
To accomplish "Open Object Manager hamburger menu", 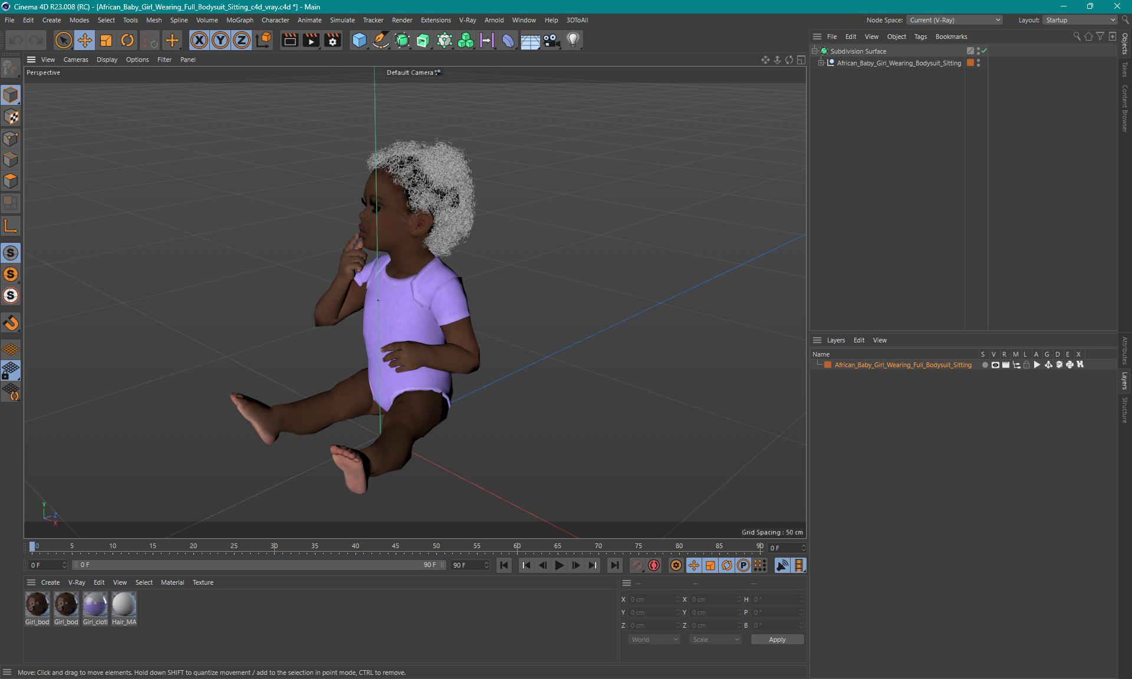I will click(x=817, y=37).
